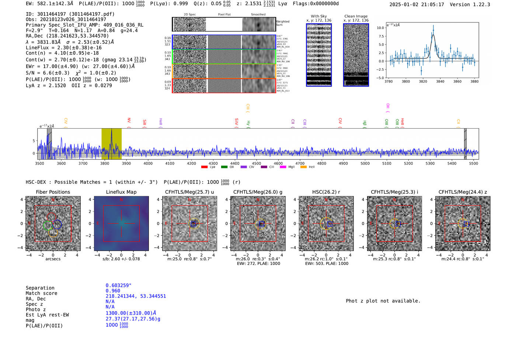The image size is (516, 351).
Task: Open the emission line fit plot
Action: click(432, 50)
